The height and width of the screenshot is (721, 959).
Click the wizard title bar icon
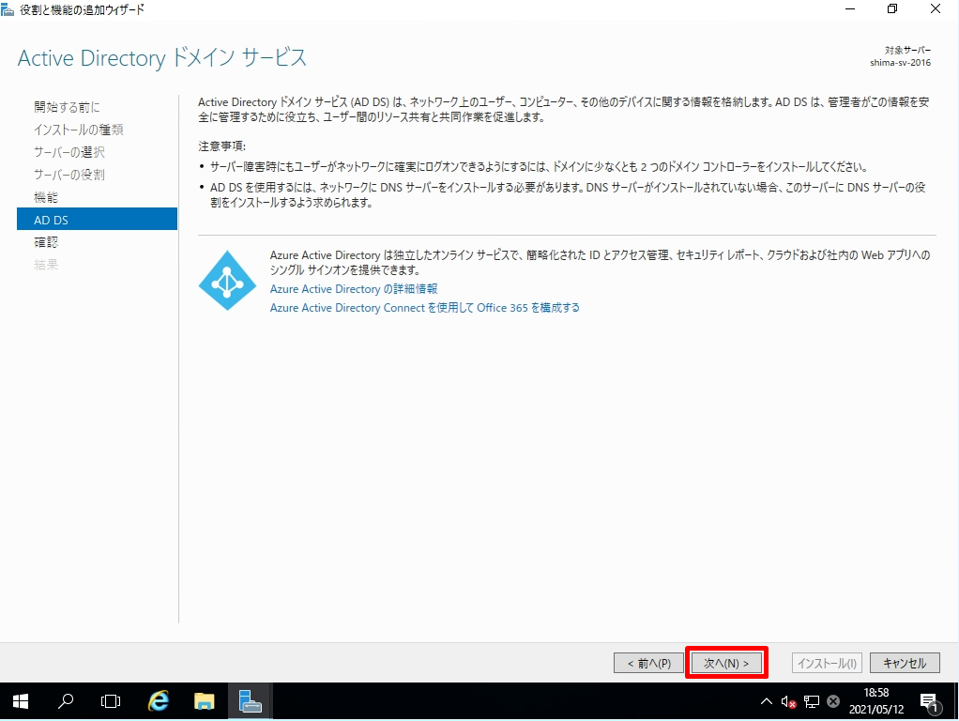[x=8, y=9]
